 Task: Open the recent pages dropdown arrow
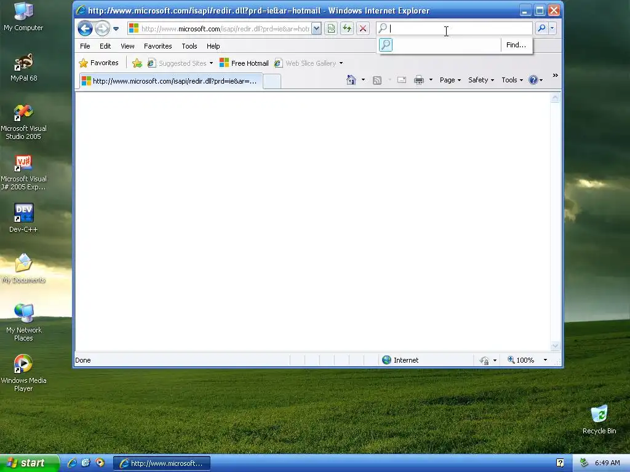pyautogui.click(x=116, y=28)
